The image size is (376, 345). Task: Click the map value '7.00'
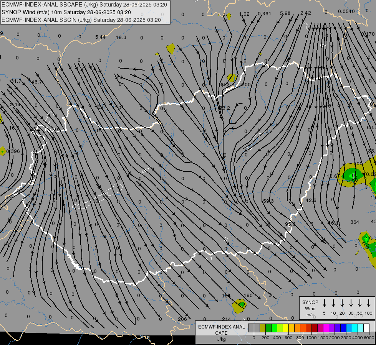245,85
